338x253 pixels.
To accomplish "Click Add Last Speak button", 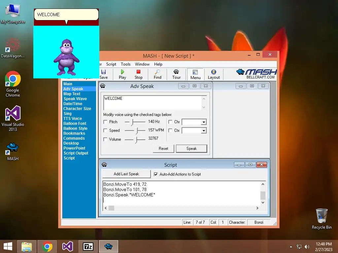I will coord(126,174).
